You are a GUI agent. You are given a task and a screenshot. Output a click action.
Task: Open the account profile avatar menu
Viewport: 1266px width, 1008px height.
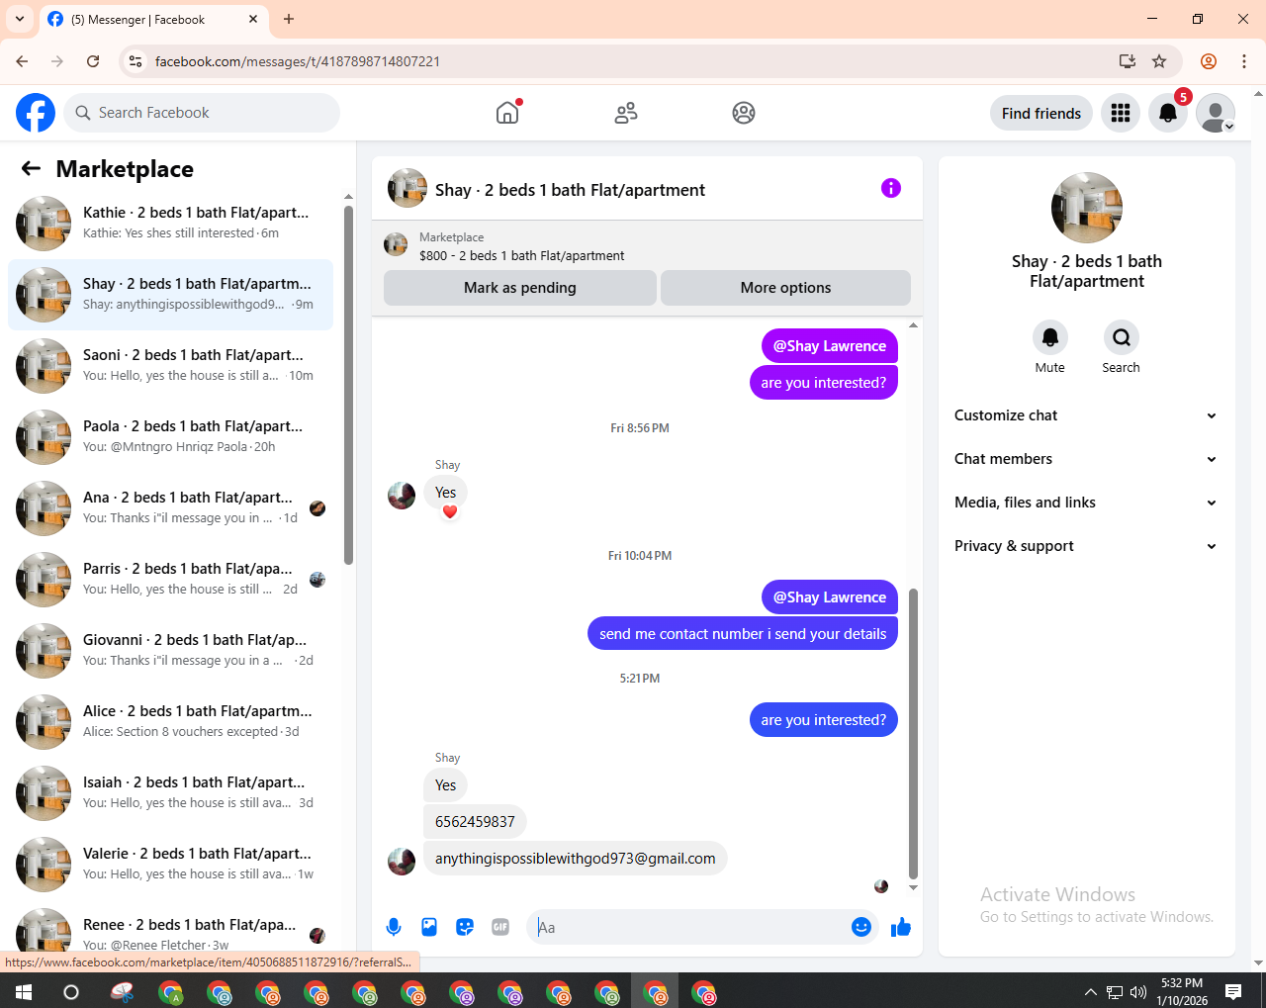coord(1216,113)
